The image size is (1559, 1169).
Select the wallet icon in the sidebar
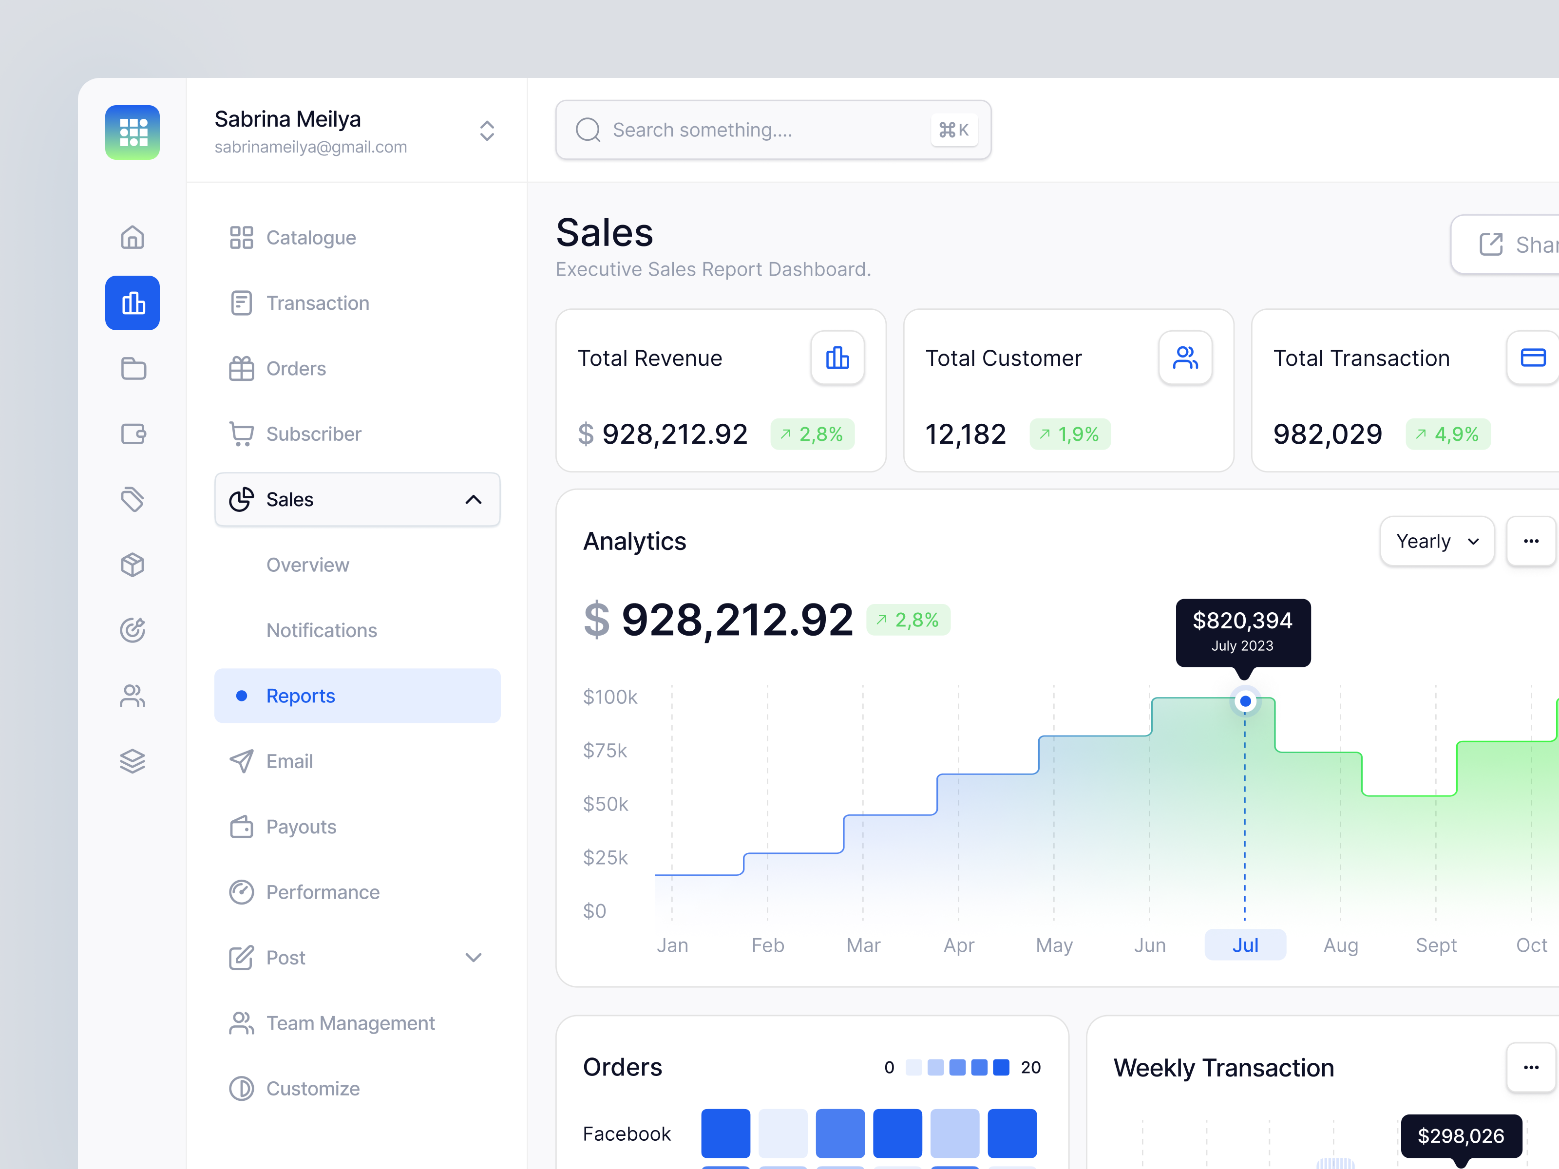[x=132, y=434]
